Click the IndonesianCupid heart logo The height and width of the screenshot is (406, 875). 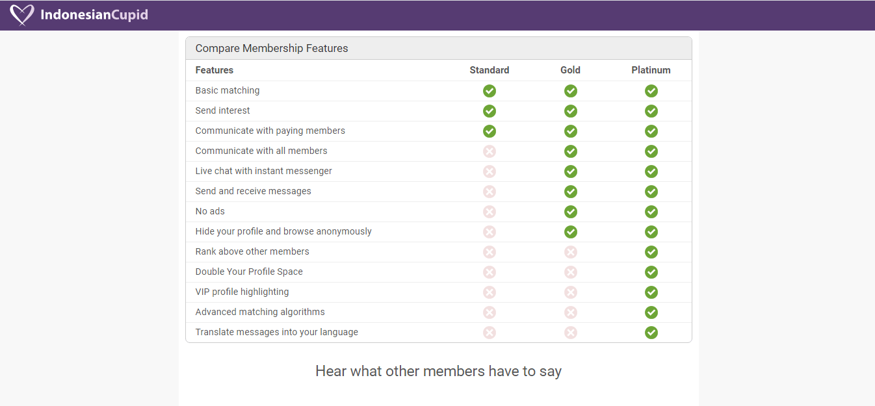pos(22,14)
